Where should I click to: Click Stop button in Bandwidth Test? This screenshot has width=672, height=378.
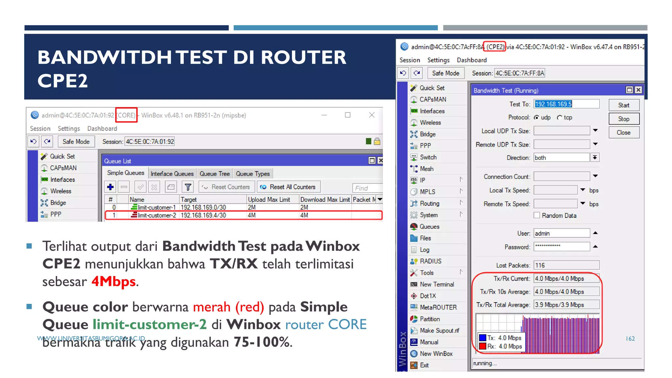[x=624, y=119]
